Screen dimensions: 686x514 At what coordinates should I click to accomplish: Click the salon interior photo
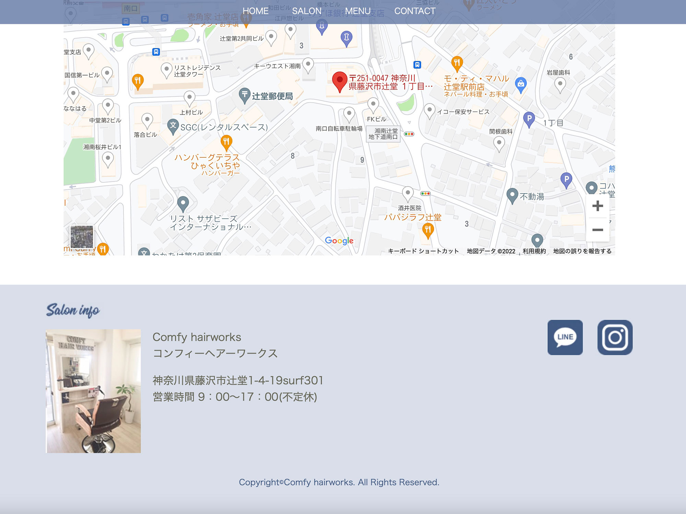click(93, 391)
